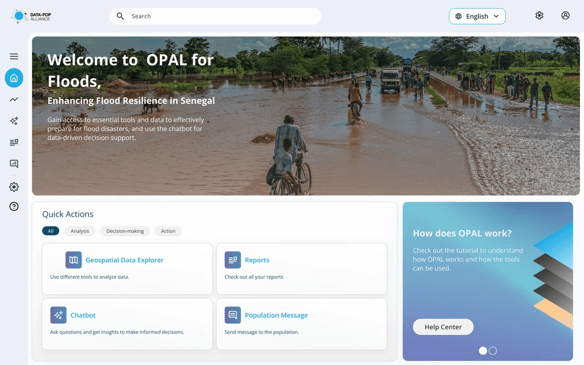Click the Help Center button

[x=443, y=327]
